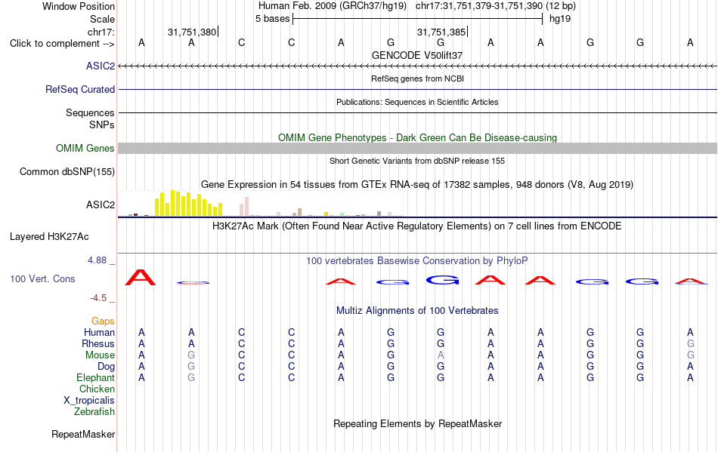Click the GENCODE V50lift37 track title
Image resolution: width=718 pixels, height=452 pixels.
417,55
